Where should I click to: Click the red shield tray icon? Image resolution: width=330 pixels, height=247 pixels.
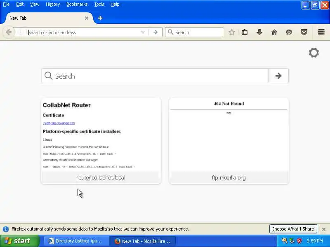[299, 241]
